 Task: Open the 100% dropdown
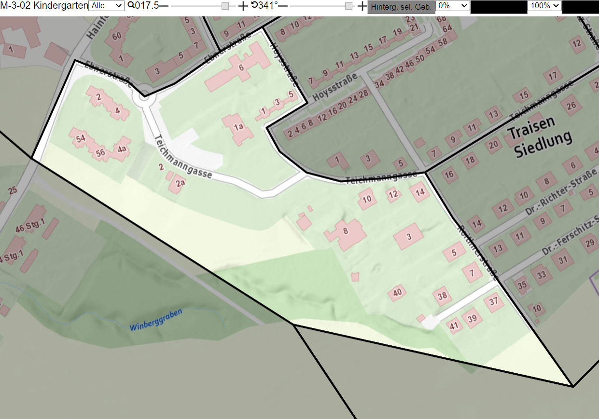coord(545,6)
